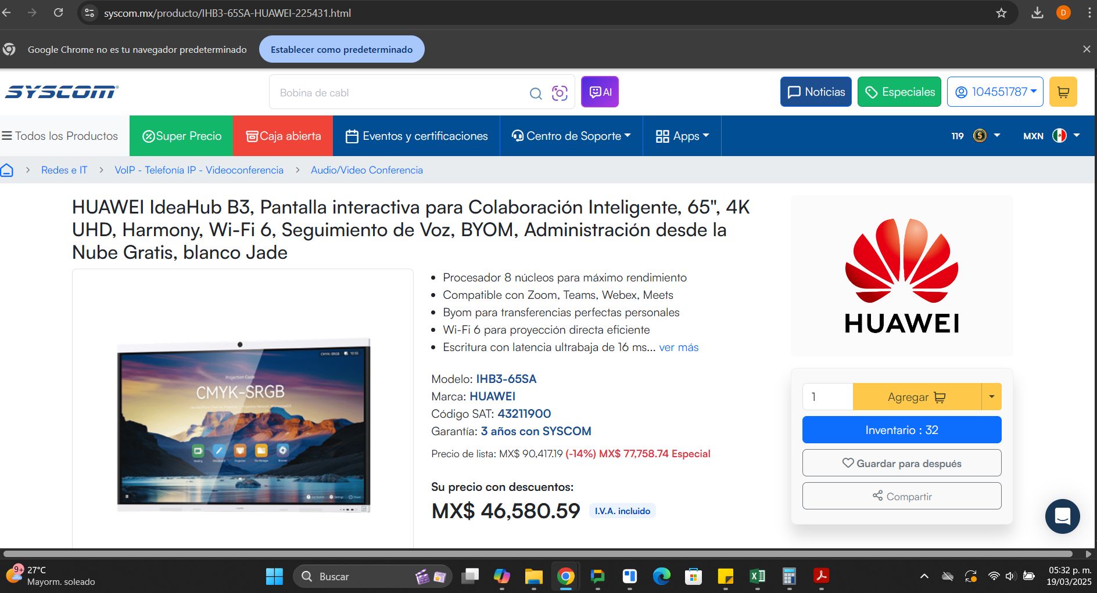Open Wi-Fi network tray icon
The image size is (1097, 593).
tap(994, 576)
